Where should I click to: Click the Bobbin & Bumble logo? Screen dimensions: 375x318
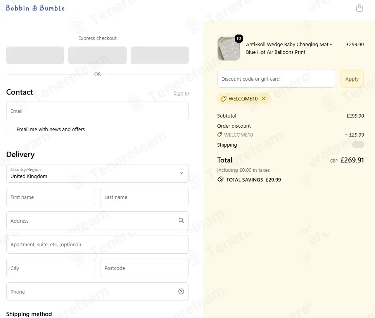pyautogui.click(x=35, y=8)
